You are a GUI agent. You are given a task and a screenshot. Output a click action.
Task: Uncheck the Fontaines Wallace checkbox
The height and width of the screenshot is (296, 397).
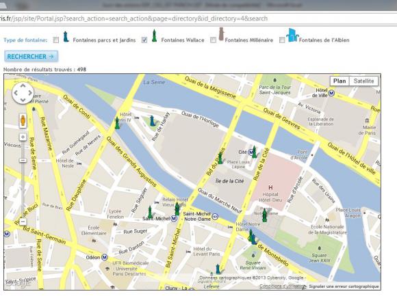coord(144,40)
